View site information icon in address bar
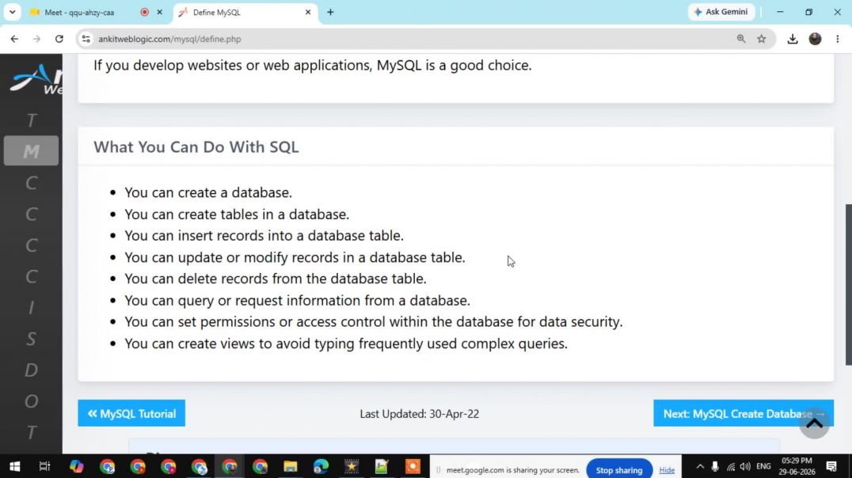 pos(86,39)
